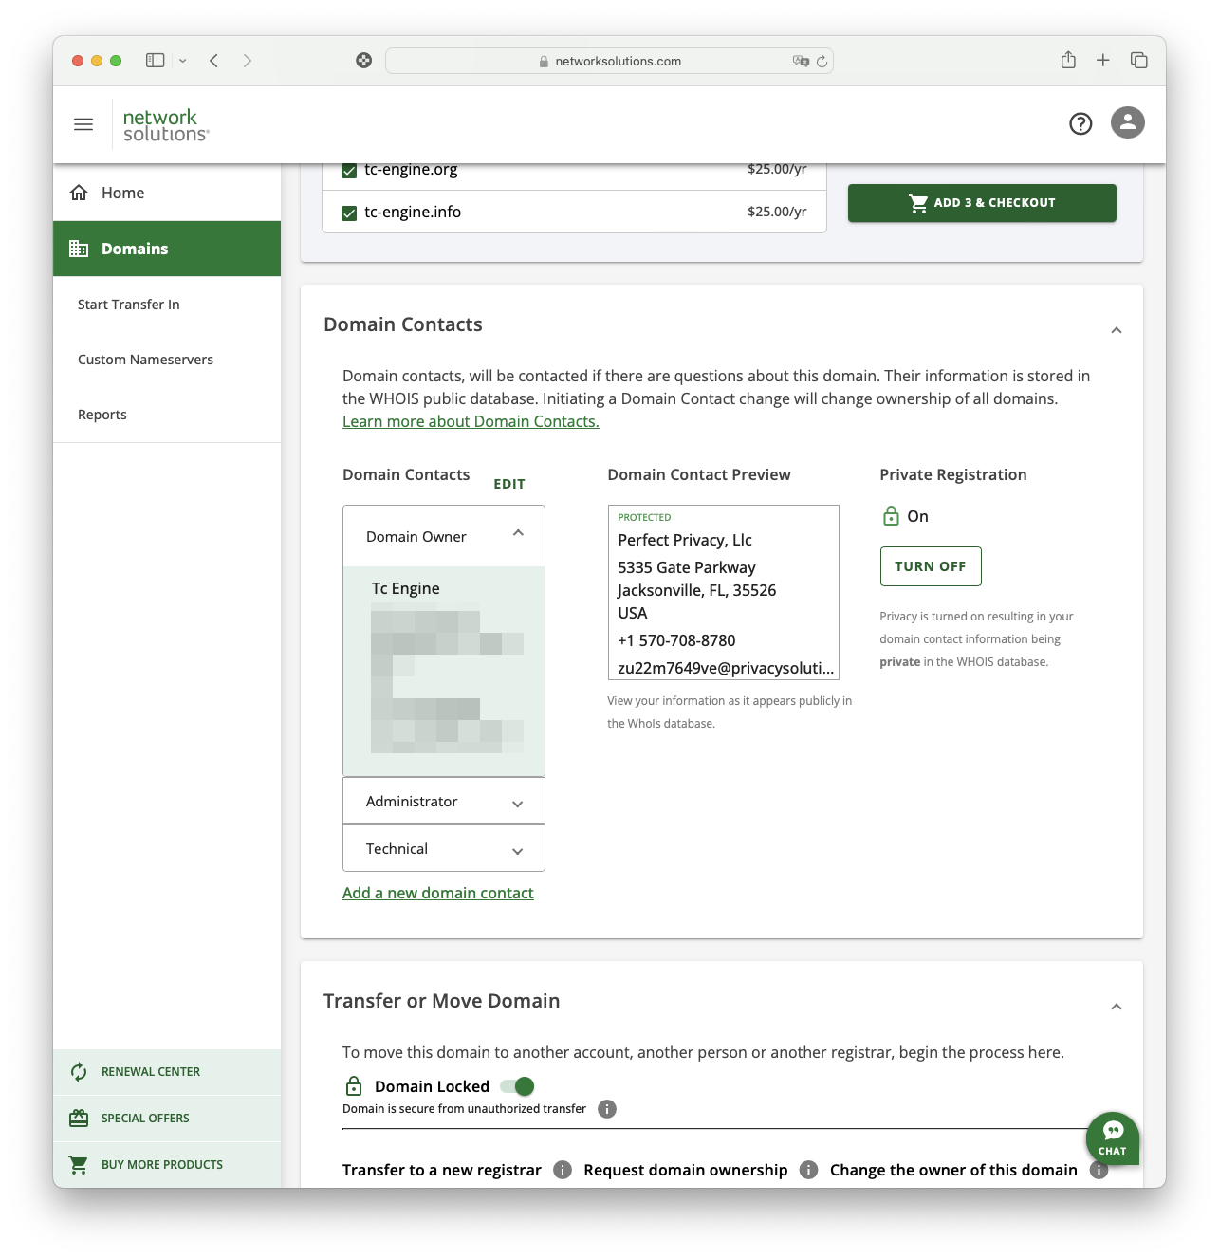1219x1258 pixels.
Task: Click Request domain ownership
Action: [686, 1170]
